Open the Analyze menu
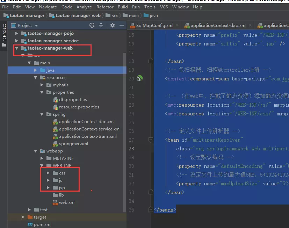 tap(84, 7)
